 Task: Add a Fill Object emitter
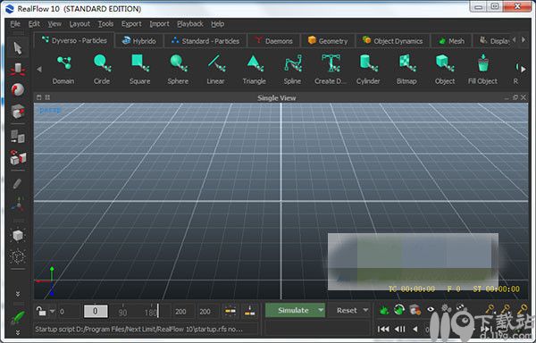pos(483,63)
